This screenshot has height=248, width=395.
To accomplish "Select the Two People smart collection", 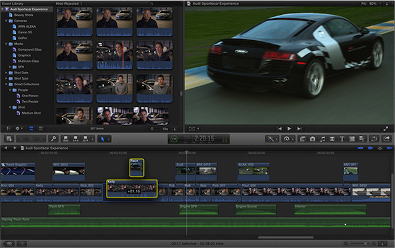I will (x=30, y=101).
